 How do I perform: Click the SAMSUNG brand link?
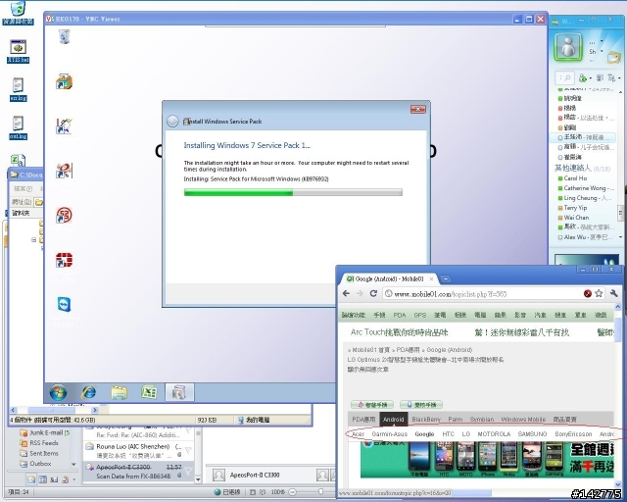(532, 434)
